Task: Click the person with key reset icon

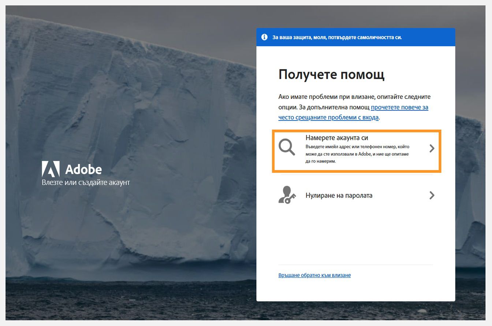Action: click(x=287, y=195)
